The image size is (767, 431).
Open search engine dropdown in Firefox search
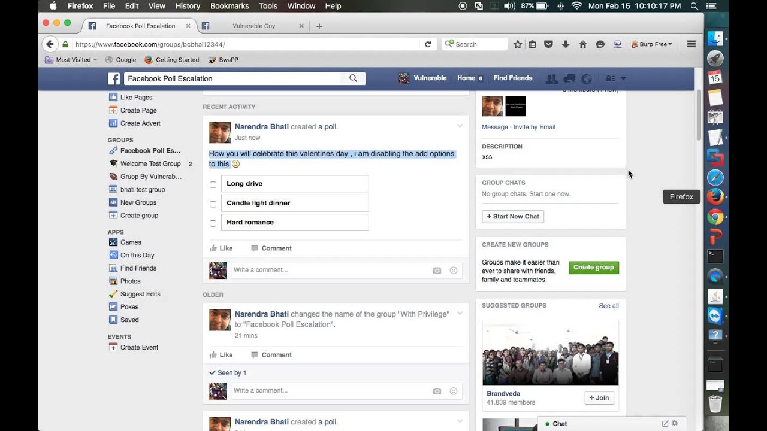coord(448,44)
